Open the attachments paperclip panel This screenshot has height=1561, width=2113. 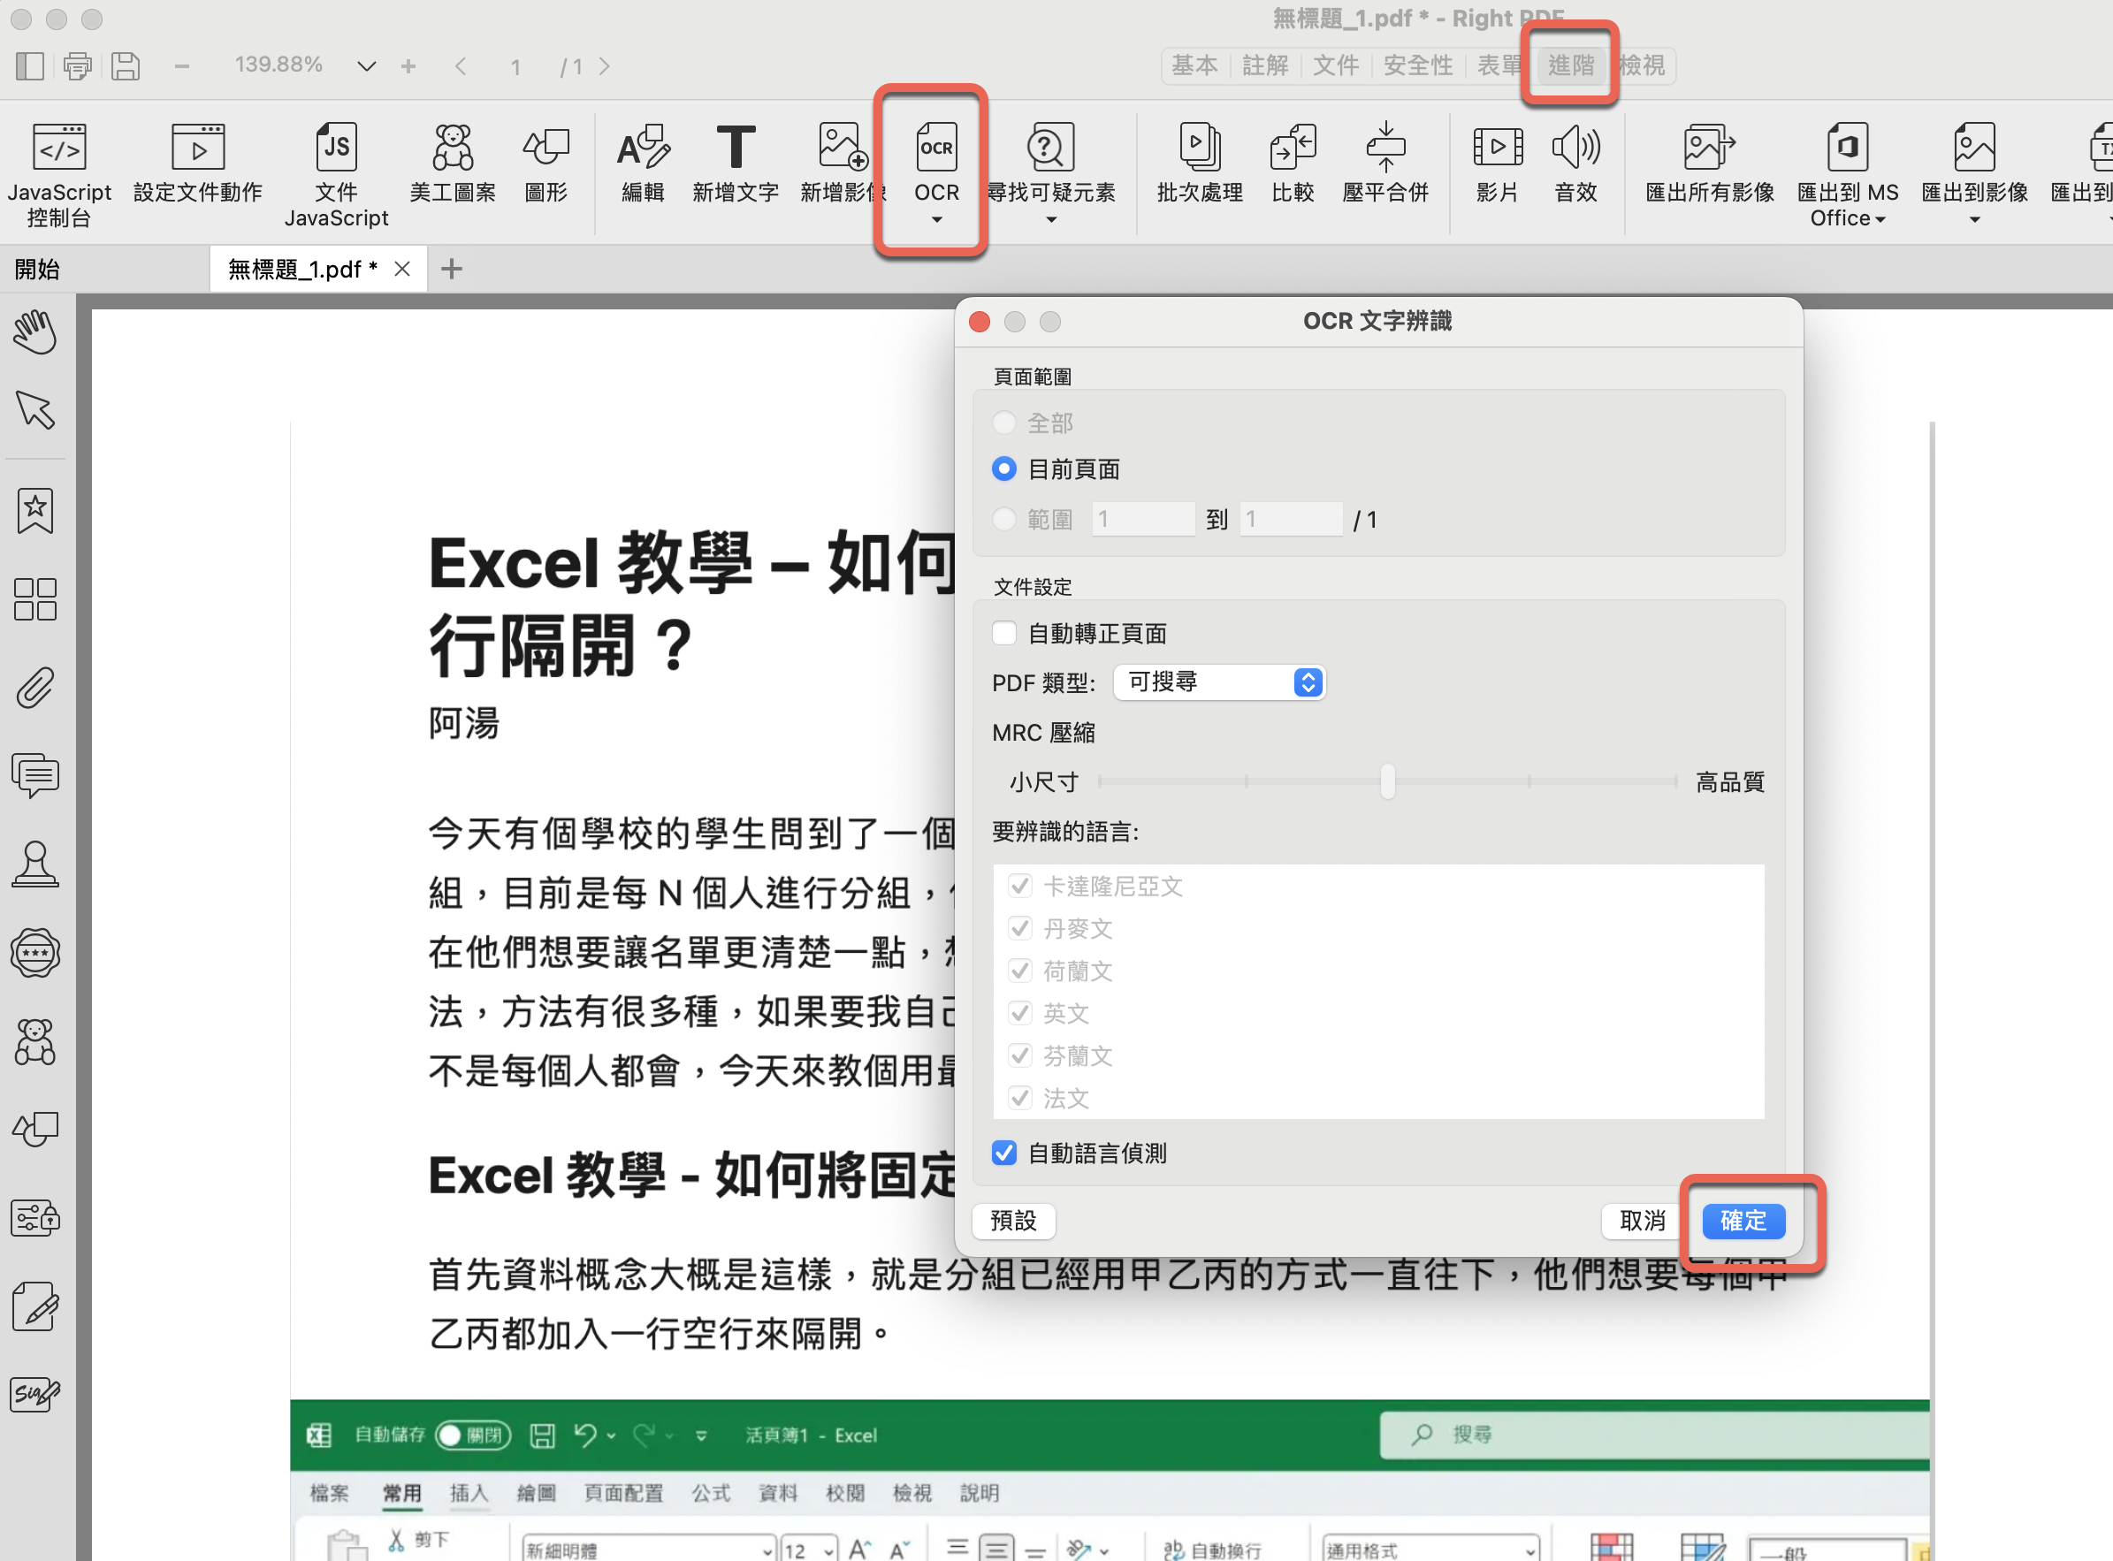pos(35,688)
